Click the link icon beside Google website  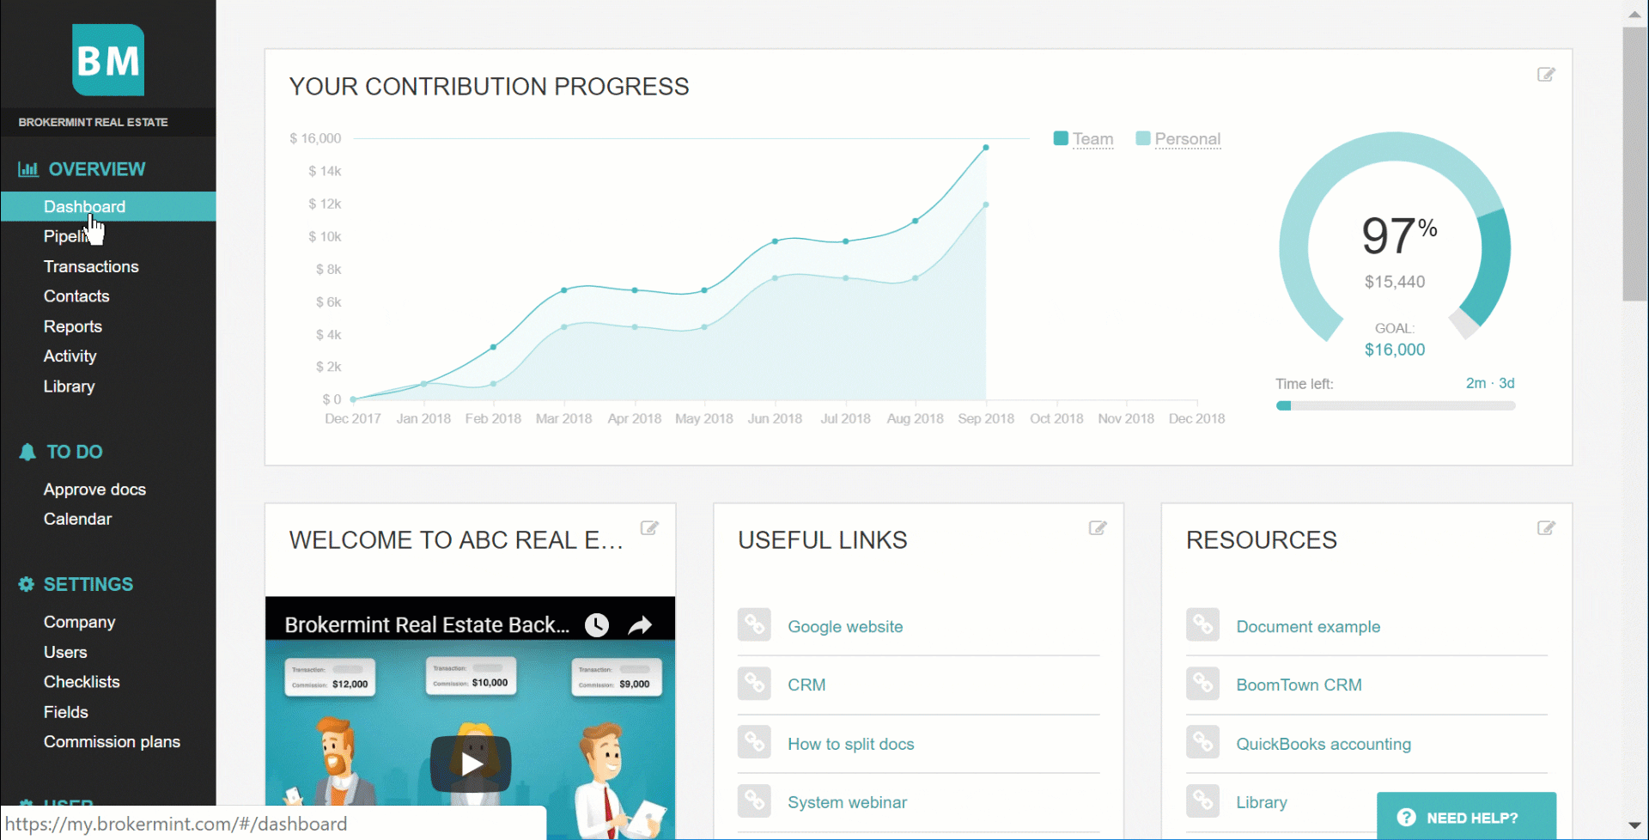pos(754,624)
